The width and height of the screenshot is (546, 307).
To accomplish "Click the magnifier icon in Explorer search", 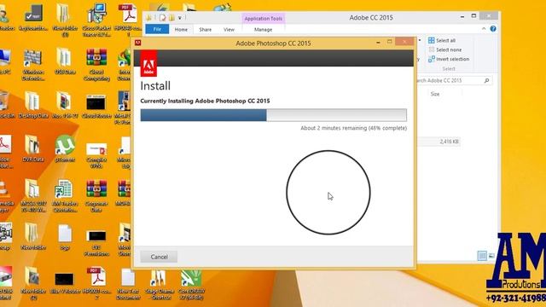I will 486,80.
